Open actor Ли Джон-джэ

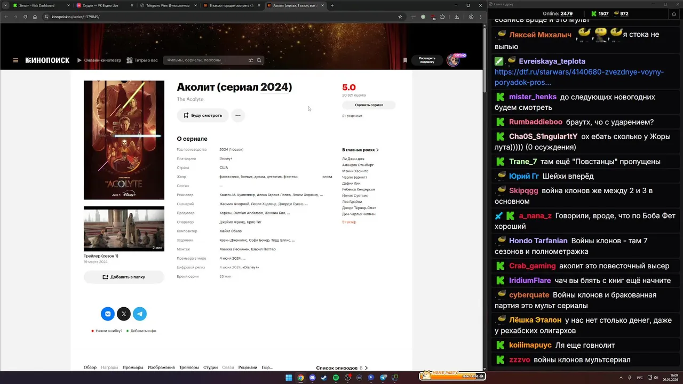[353, 158]
